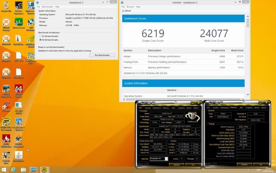Launch Formula Drive desktop icon
Viewport: 276px width, 173px height.
point(6,157)
